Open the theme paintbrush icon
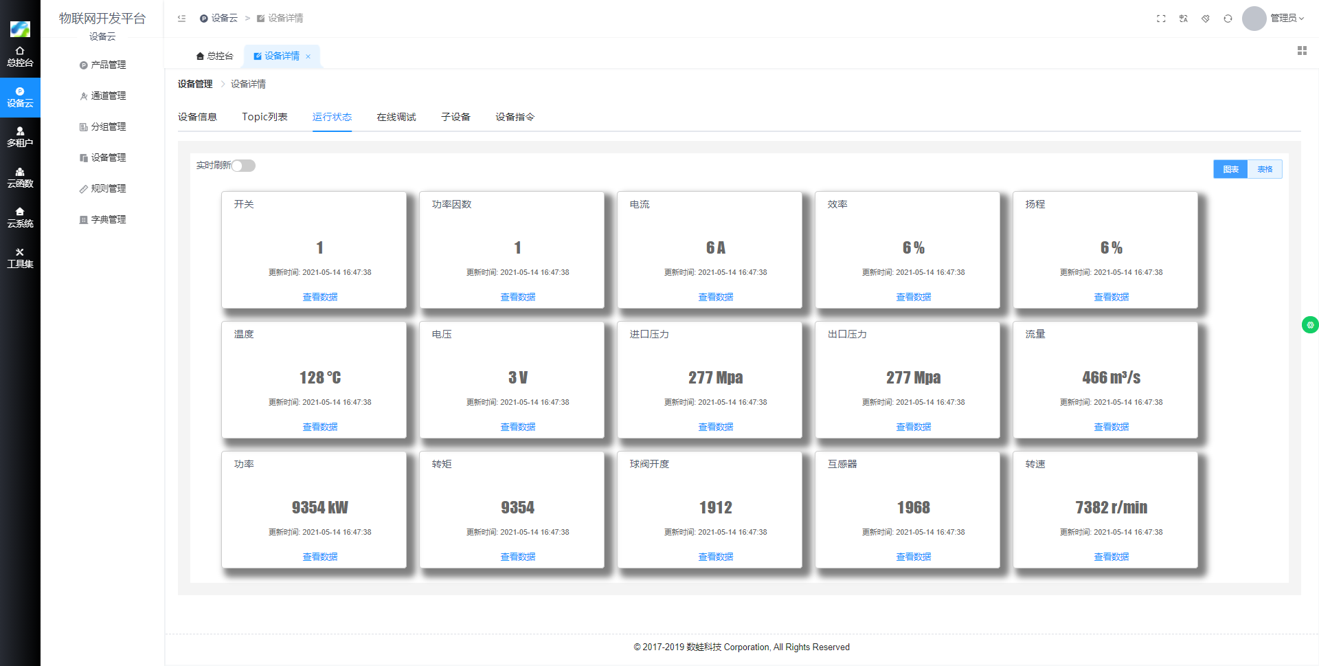This screenshot has height=666, width=1319. pos(1206,19)
